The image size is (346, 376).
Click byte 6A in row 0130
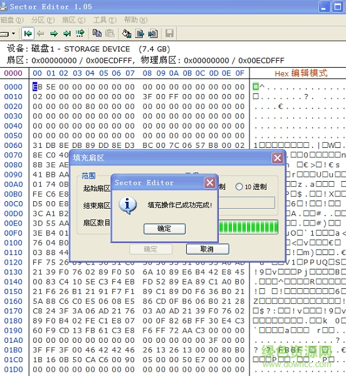coord(147,272)
